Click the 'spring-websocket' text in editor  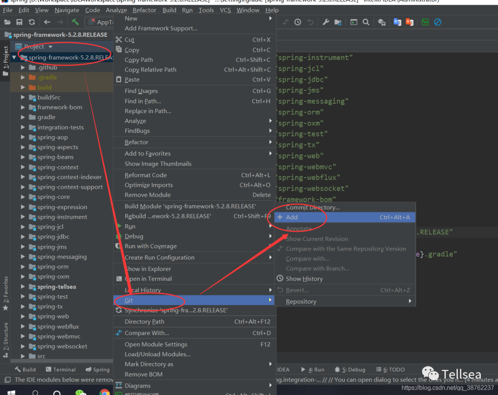pyautogui.click(x=313, y=188)
